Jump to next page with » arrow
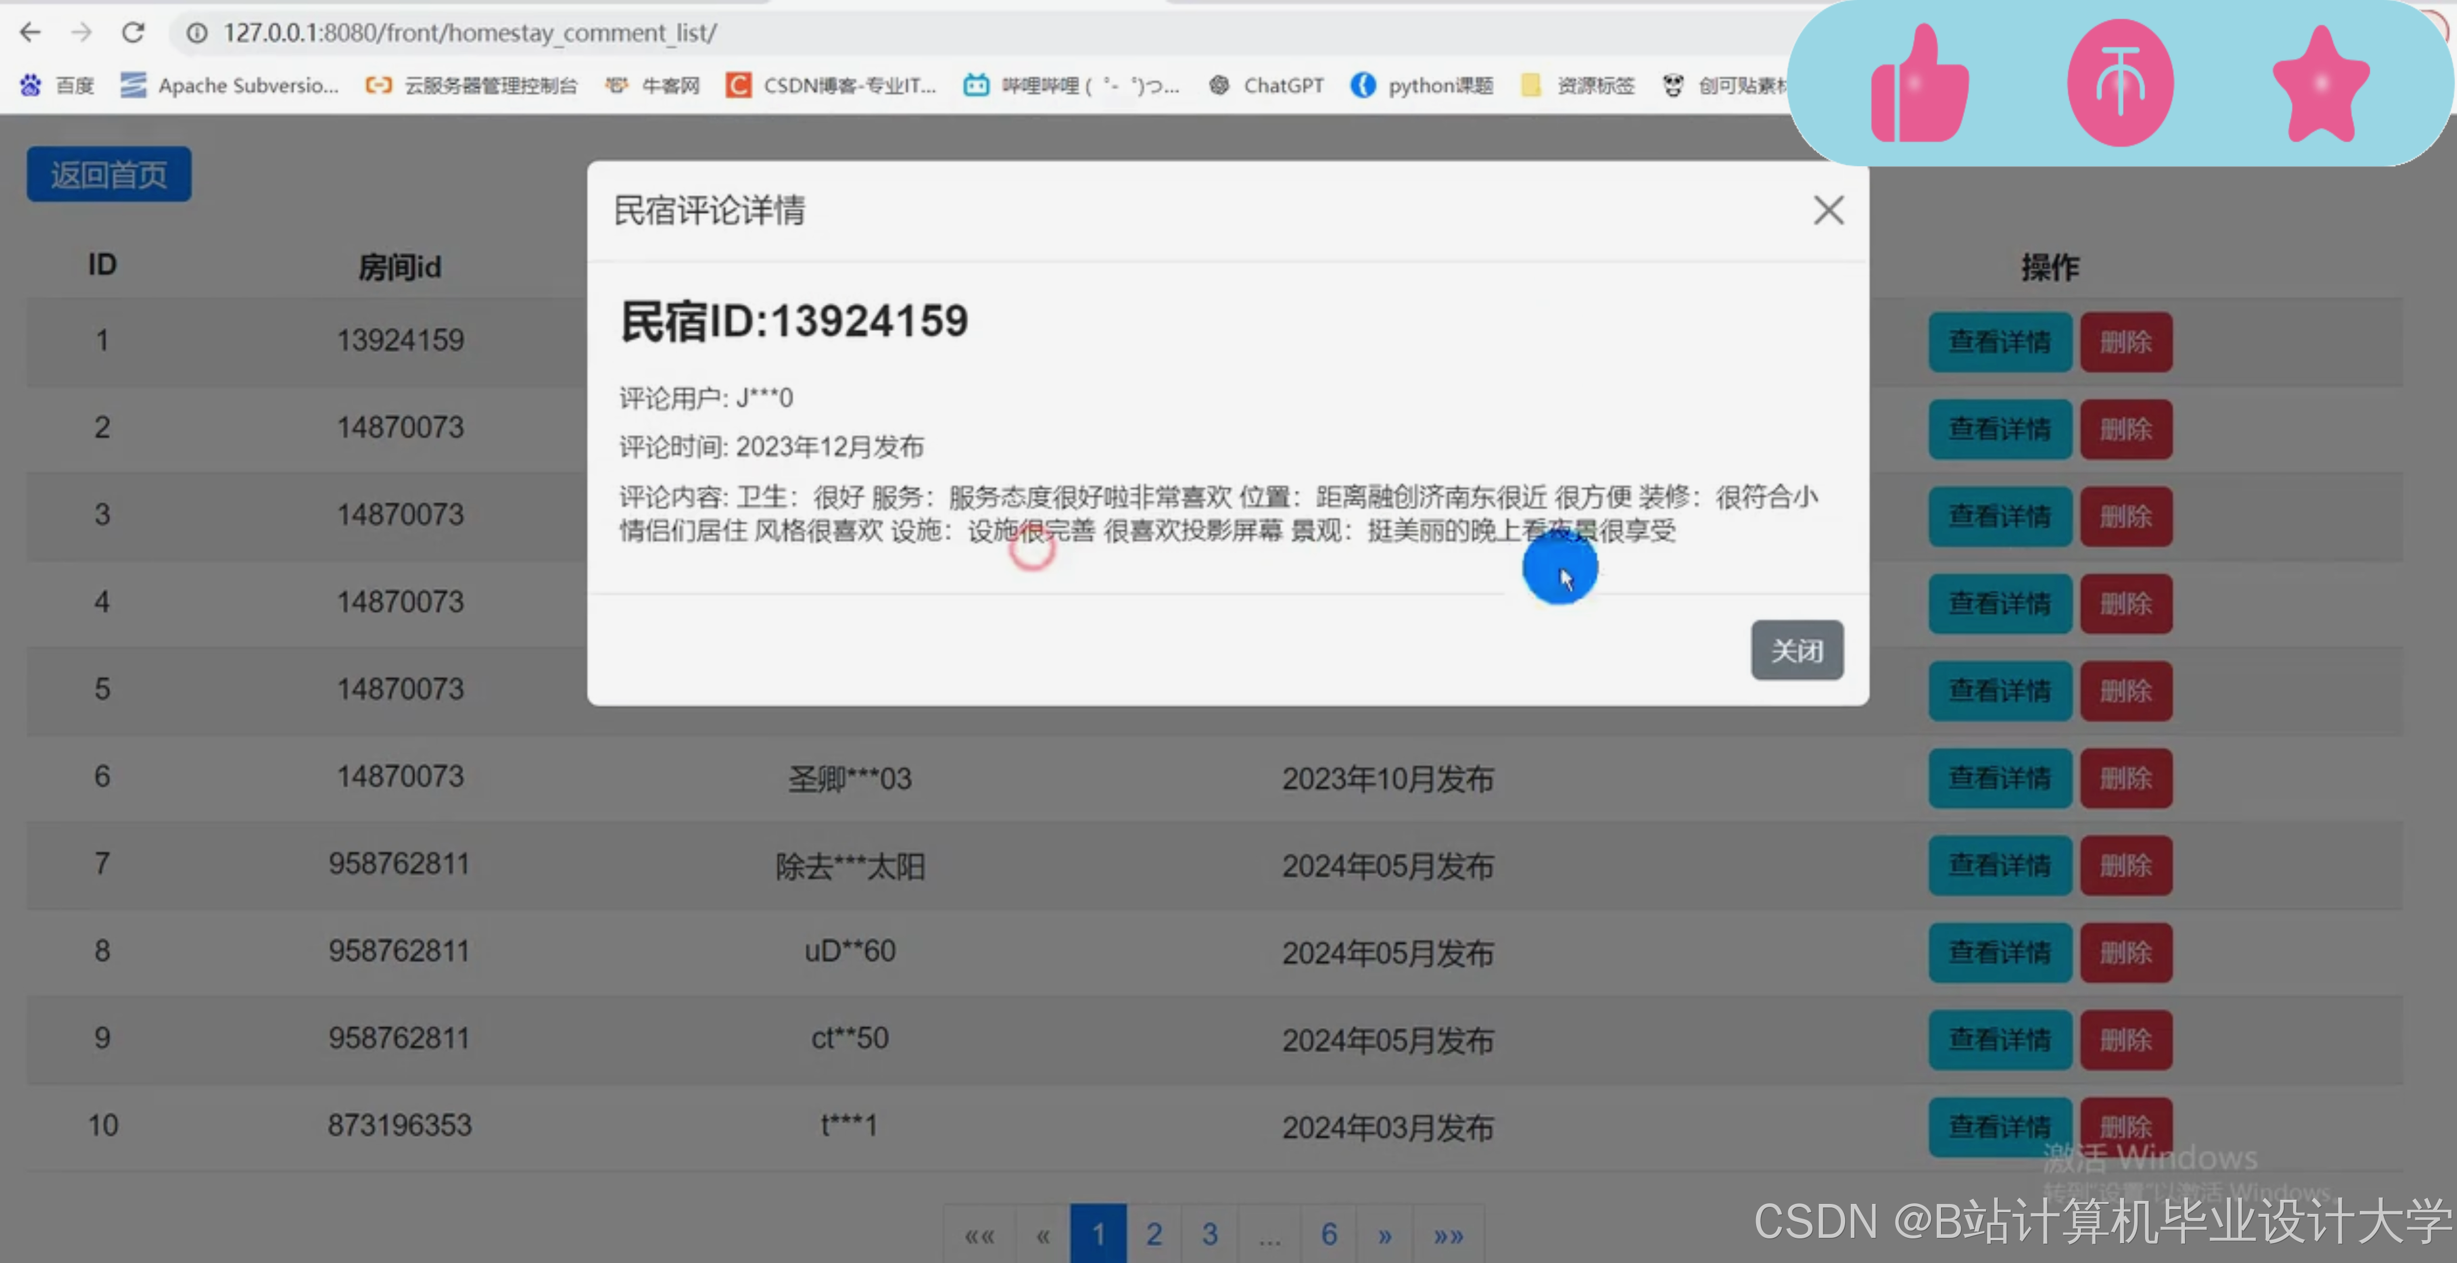This screenshot has height=1263, width=2457. (x=1384, y=1236)
